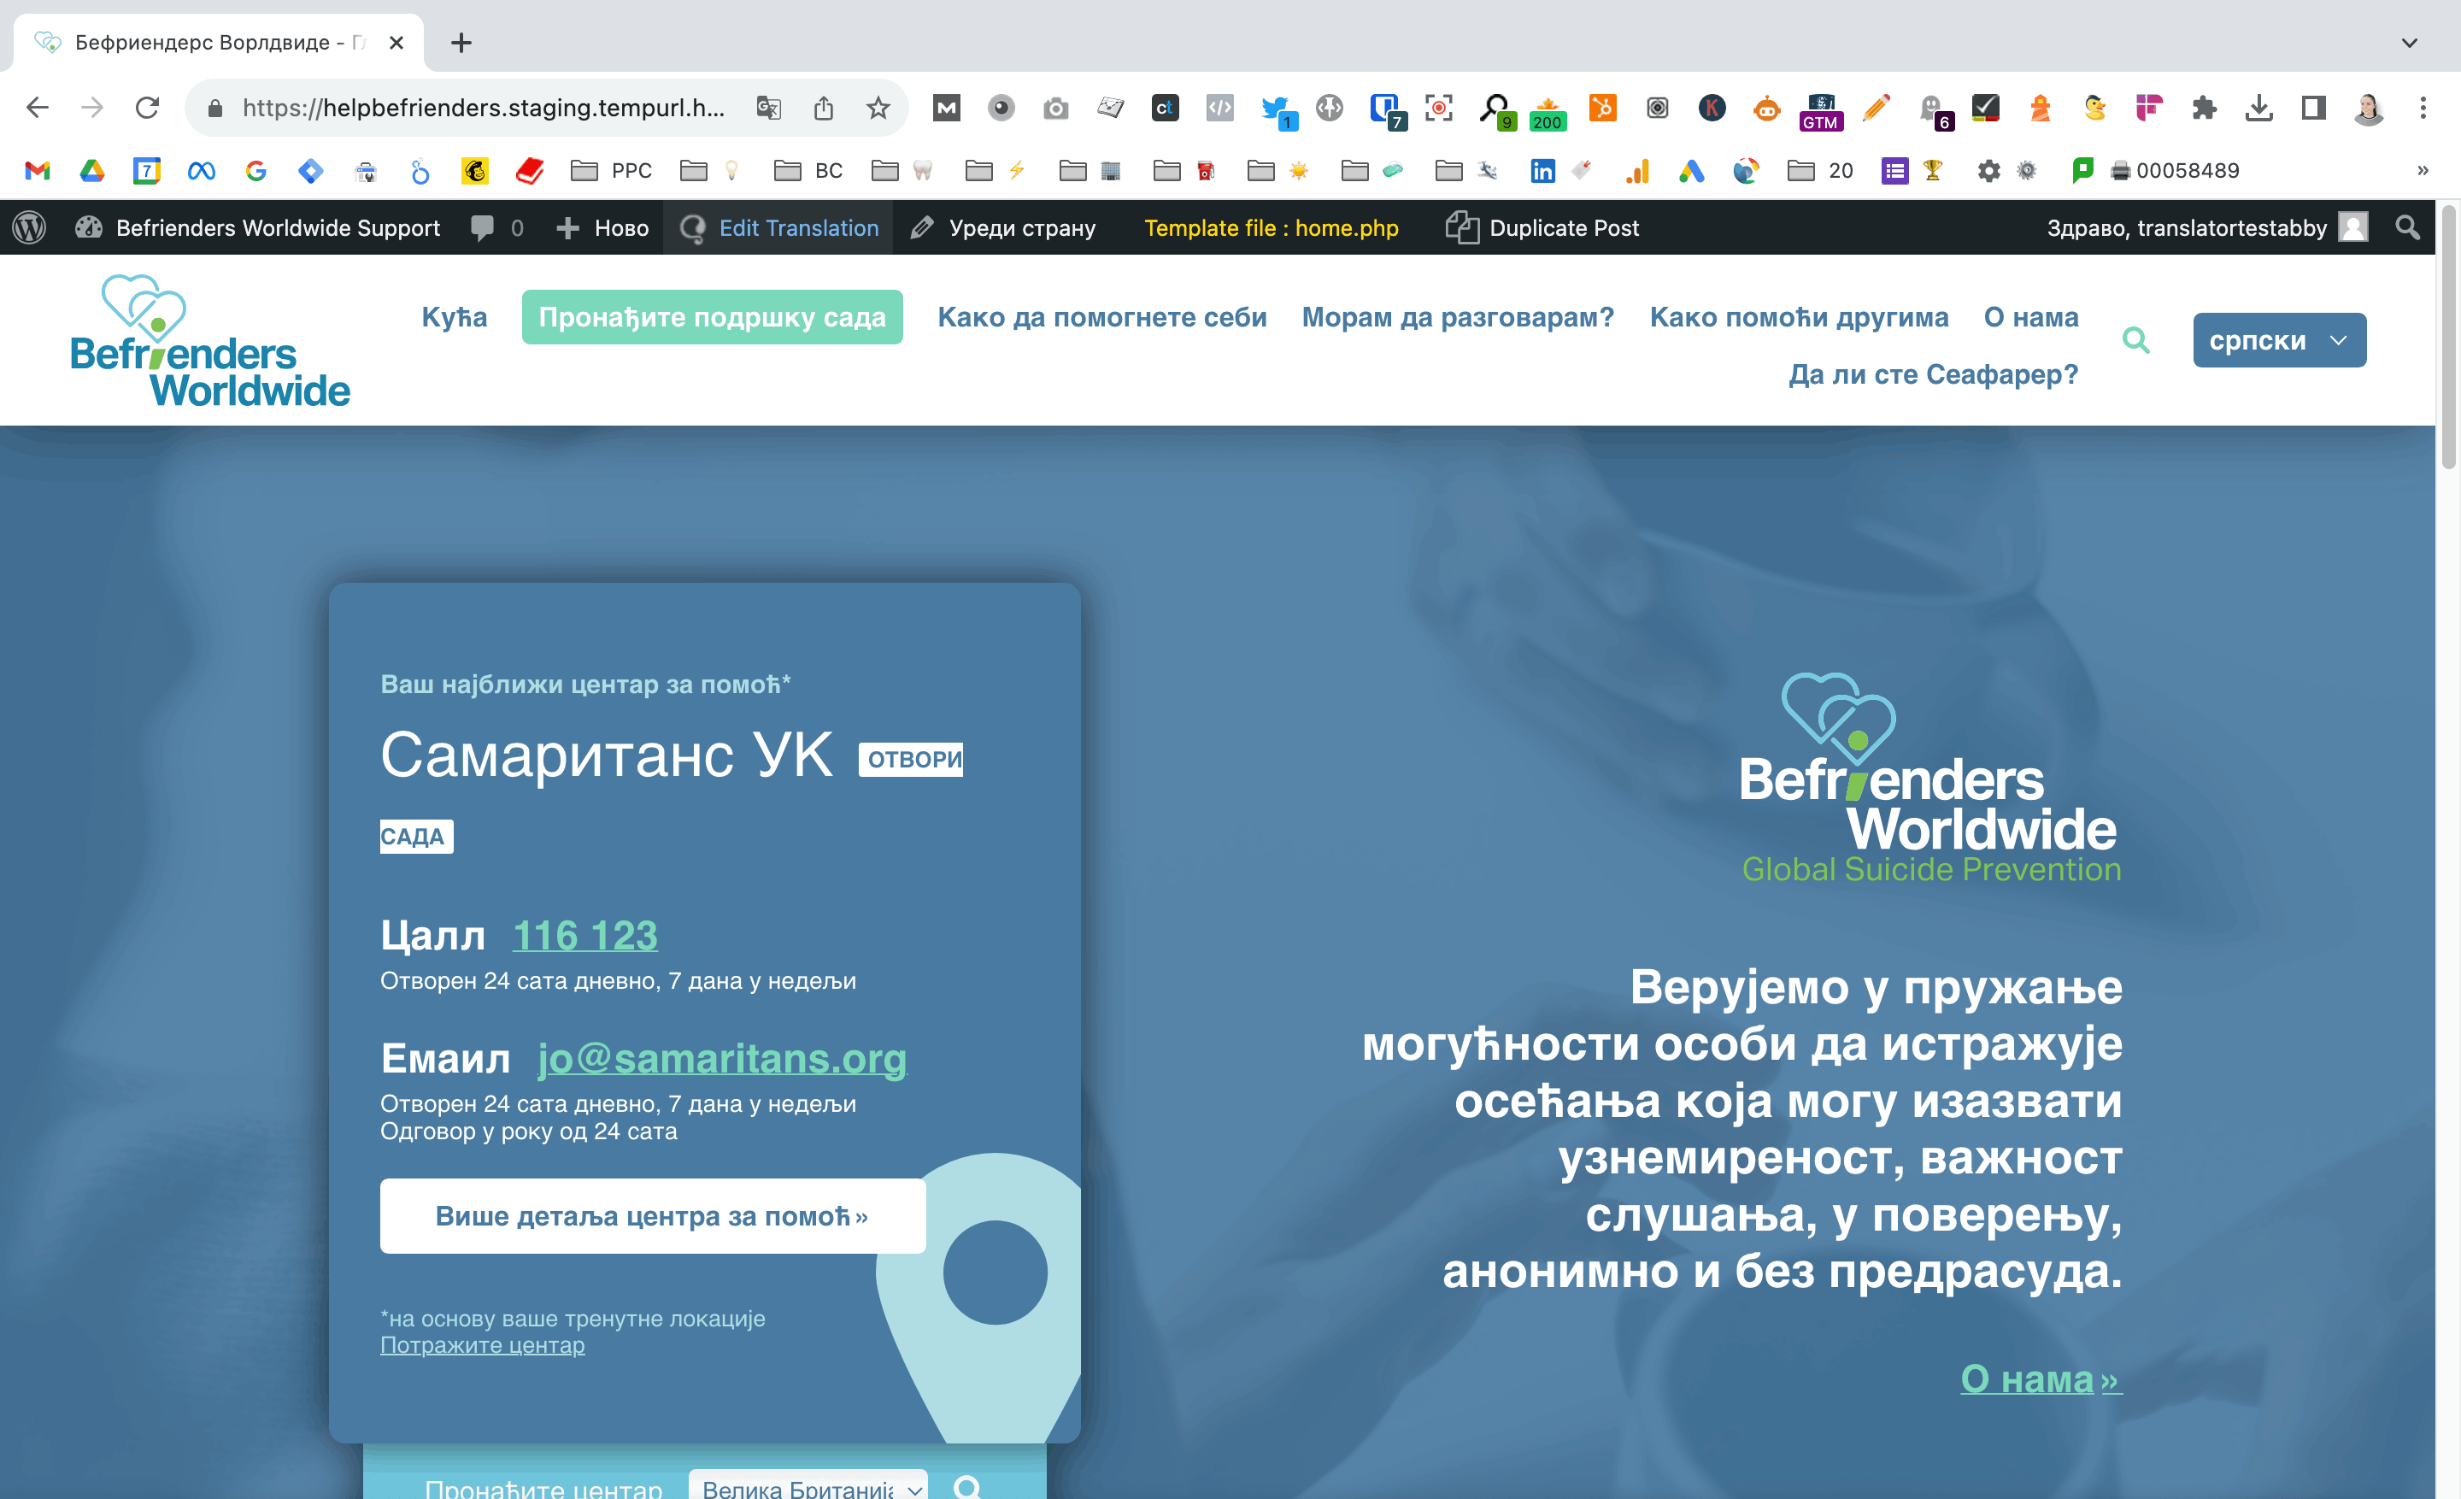Click the jo@samaritans.org email link

(722, 1059)
